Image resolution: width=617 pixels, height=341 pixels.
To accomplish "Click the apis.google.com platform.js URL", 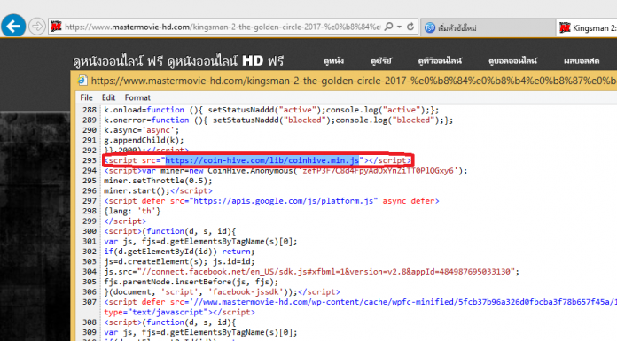I will [x=284, y=201].
